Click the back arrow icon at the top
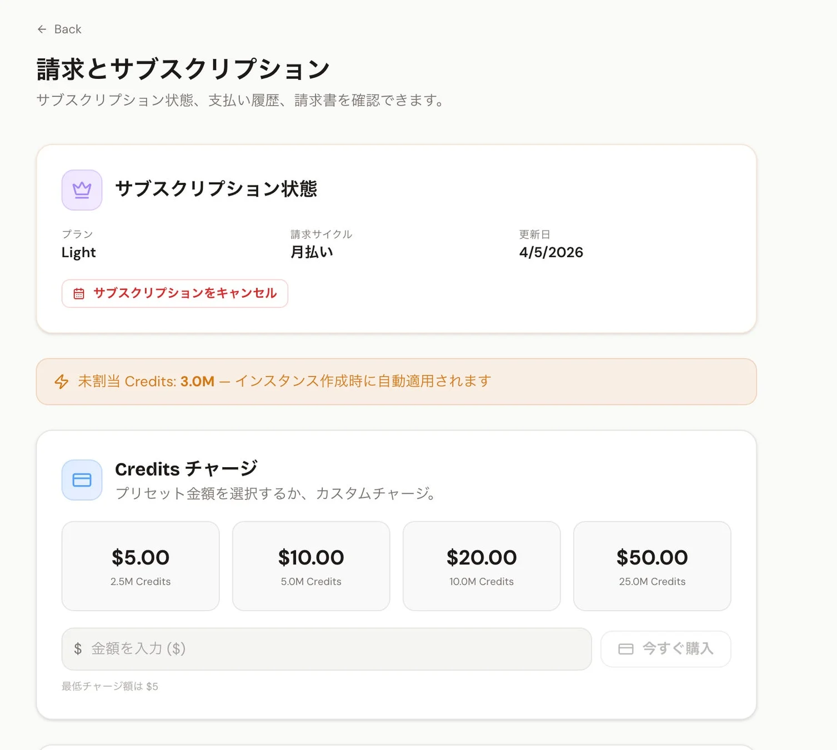The width and height of the screenshot is (837, 750). [42, 29]
